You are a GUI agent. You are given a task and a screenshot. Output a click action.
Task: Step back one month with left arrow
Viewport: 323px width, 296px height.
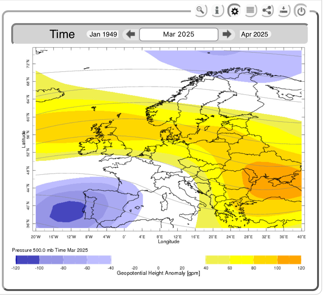130,34
